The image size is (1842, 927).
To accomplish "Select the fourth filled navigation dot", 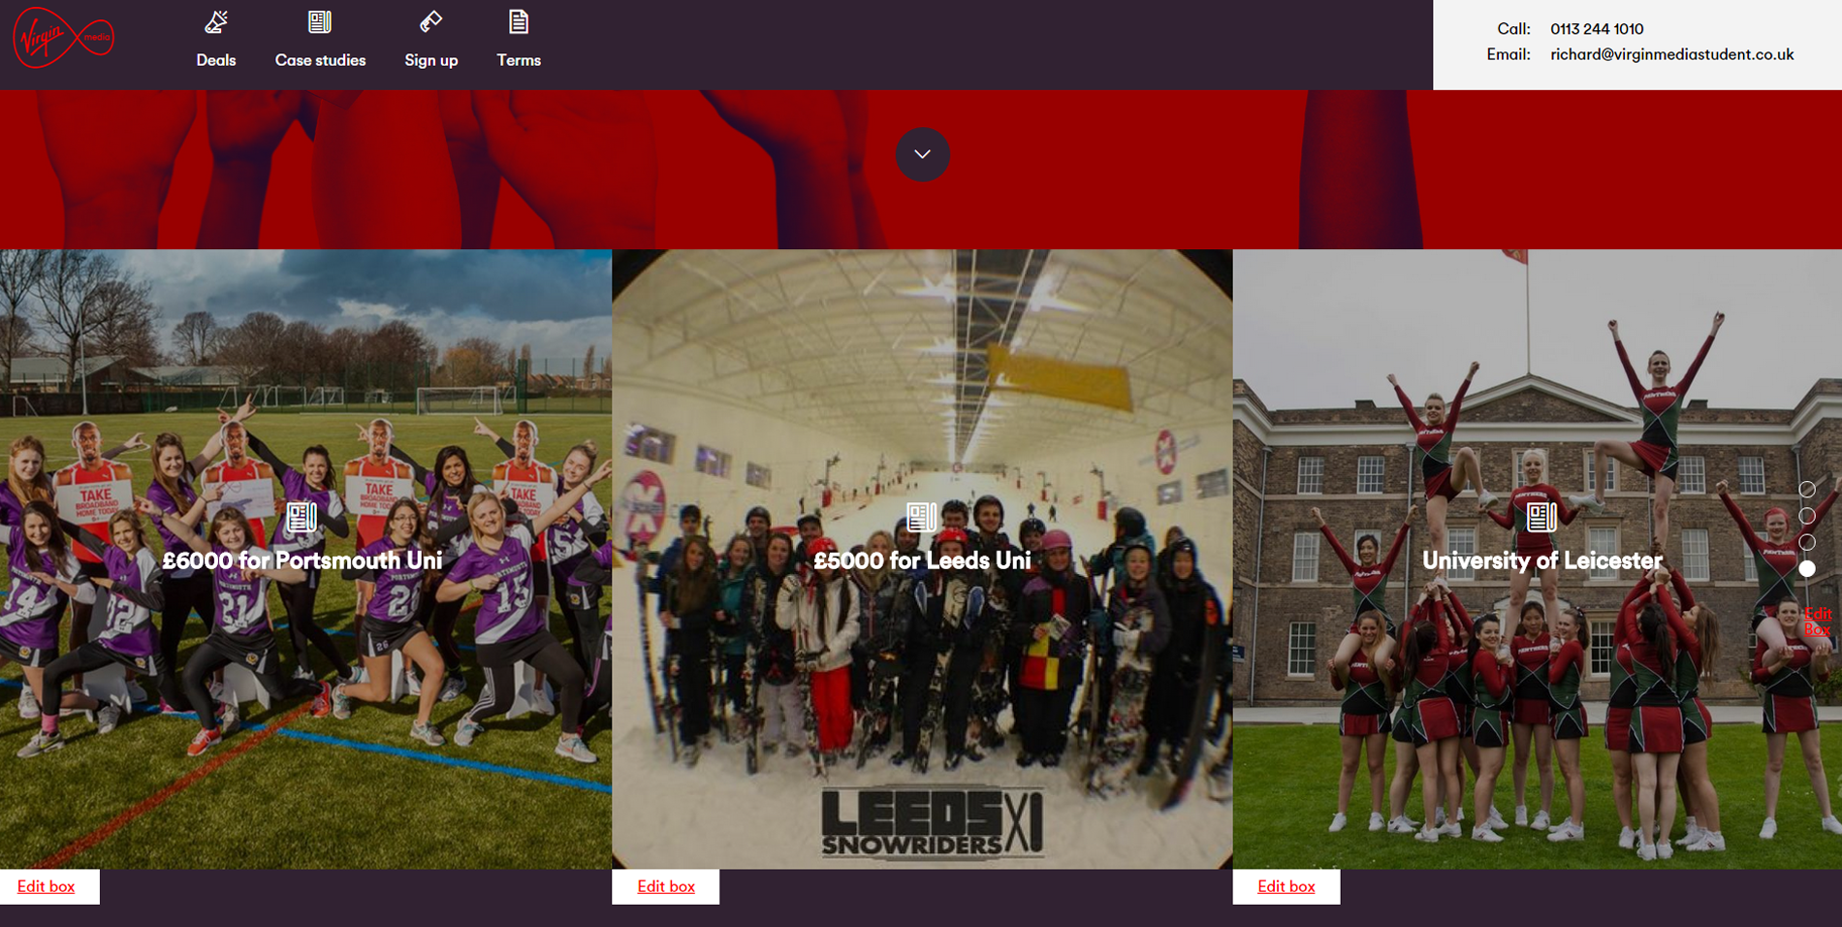I will (x=1807, y=569).
